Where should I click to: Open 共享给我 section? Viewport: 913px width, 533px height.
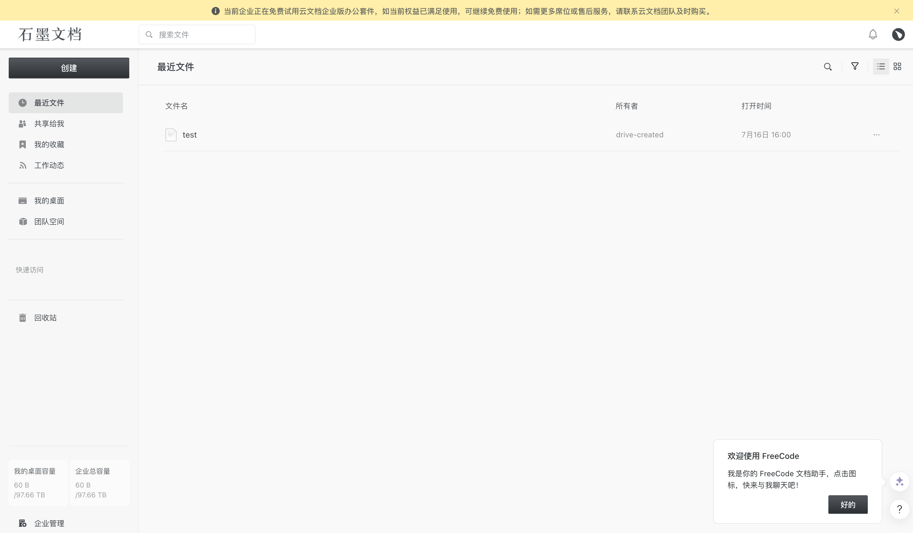coord(66,124)
